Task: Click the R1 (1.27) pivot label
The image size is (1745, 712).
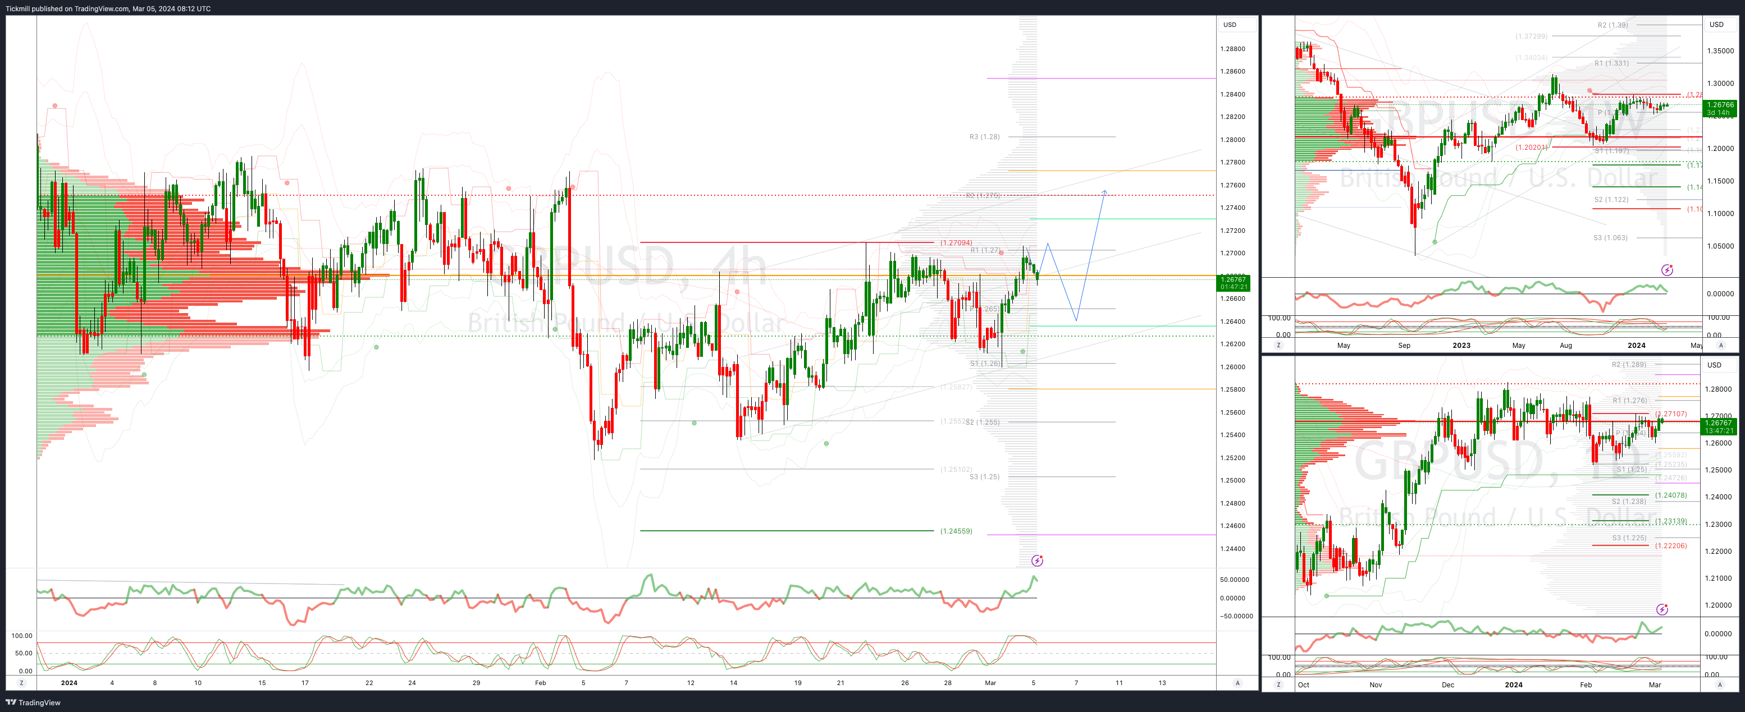Action: [x=985, y=250]
